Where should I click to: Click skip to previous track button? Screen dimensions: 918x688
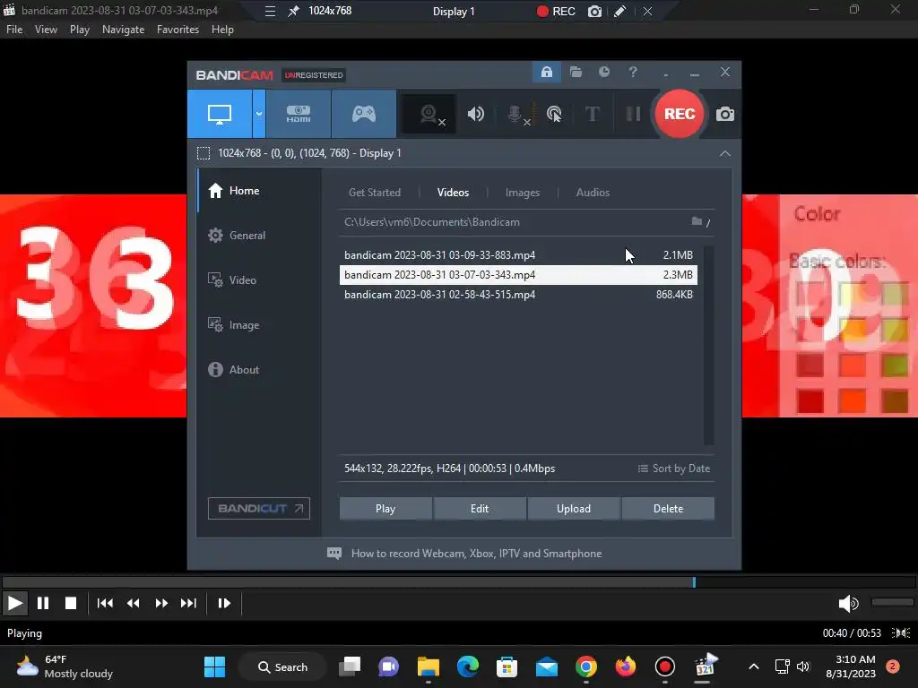tap(105, 603)
